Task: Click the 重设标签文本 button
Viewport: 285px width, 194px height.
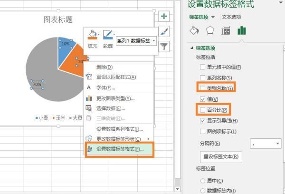Action: [221, 157]
